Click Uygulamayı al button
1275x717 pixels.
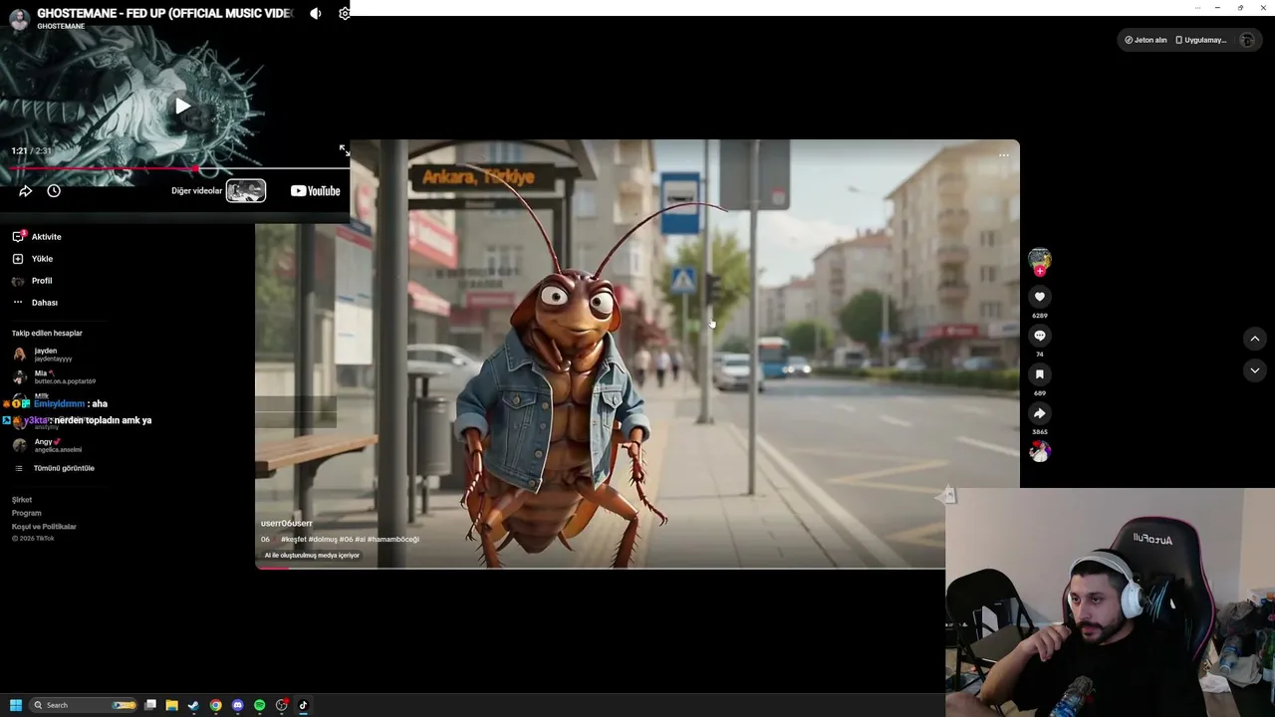click(x=1201, y=40)
